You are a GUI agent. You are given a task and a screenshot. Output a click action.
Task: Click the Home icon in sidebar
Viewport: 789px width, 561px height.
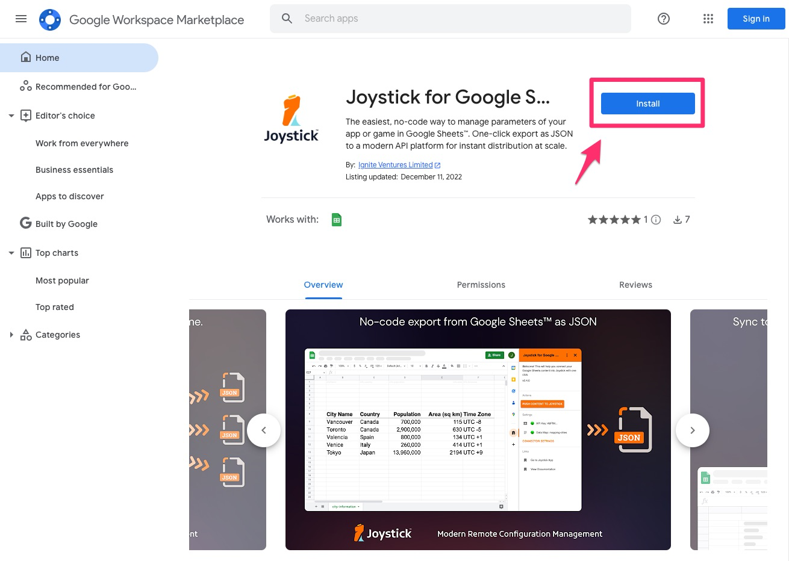tap(26, 57)
